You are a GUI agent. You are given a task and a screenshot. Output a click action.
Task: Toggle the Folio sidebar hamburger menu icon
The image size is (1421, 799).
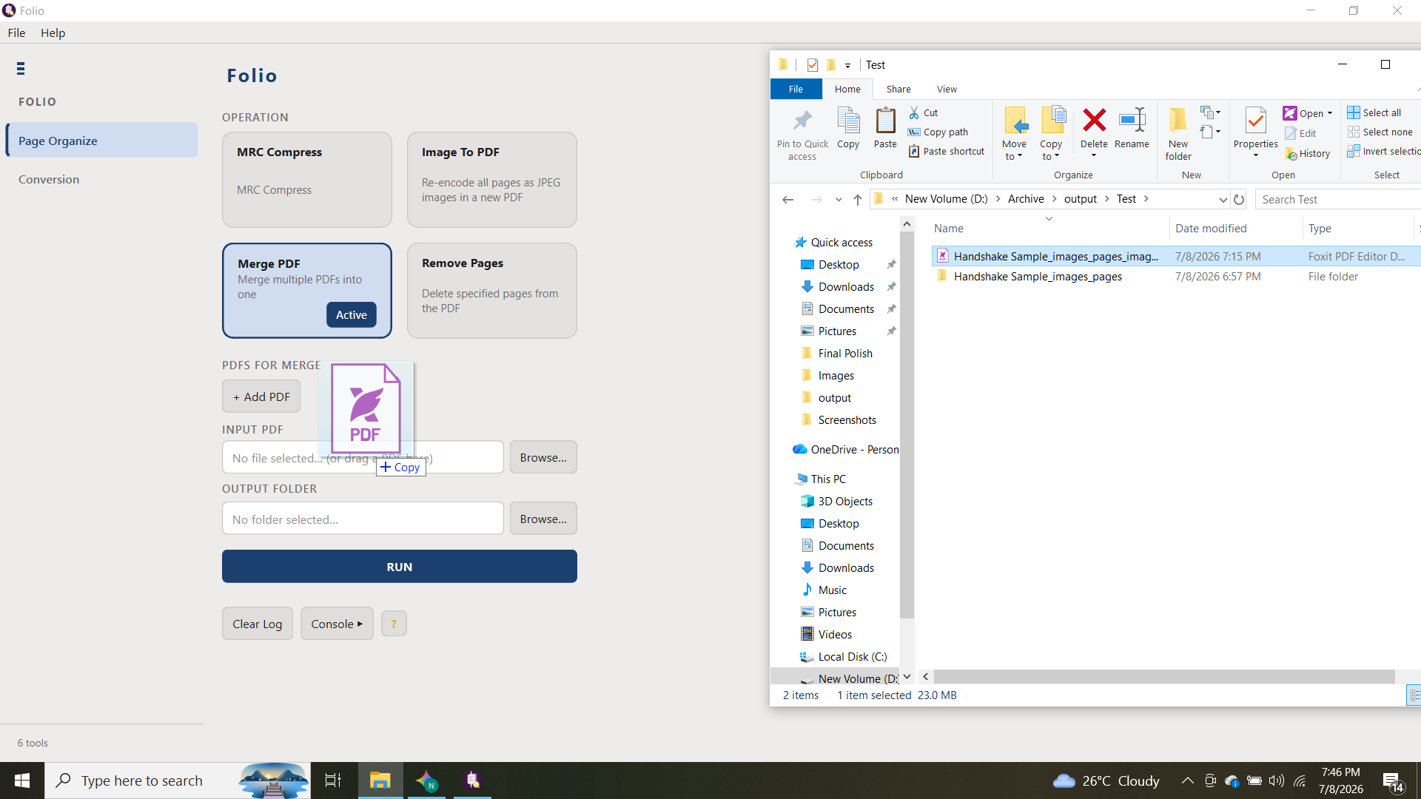[21, 69]
